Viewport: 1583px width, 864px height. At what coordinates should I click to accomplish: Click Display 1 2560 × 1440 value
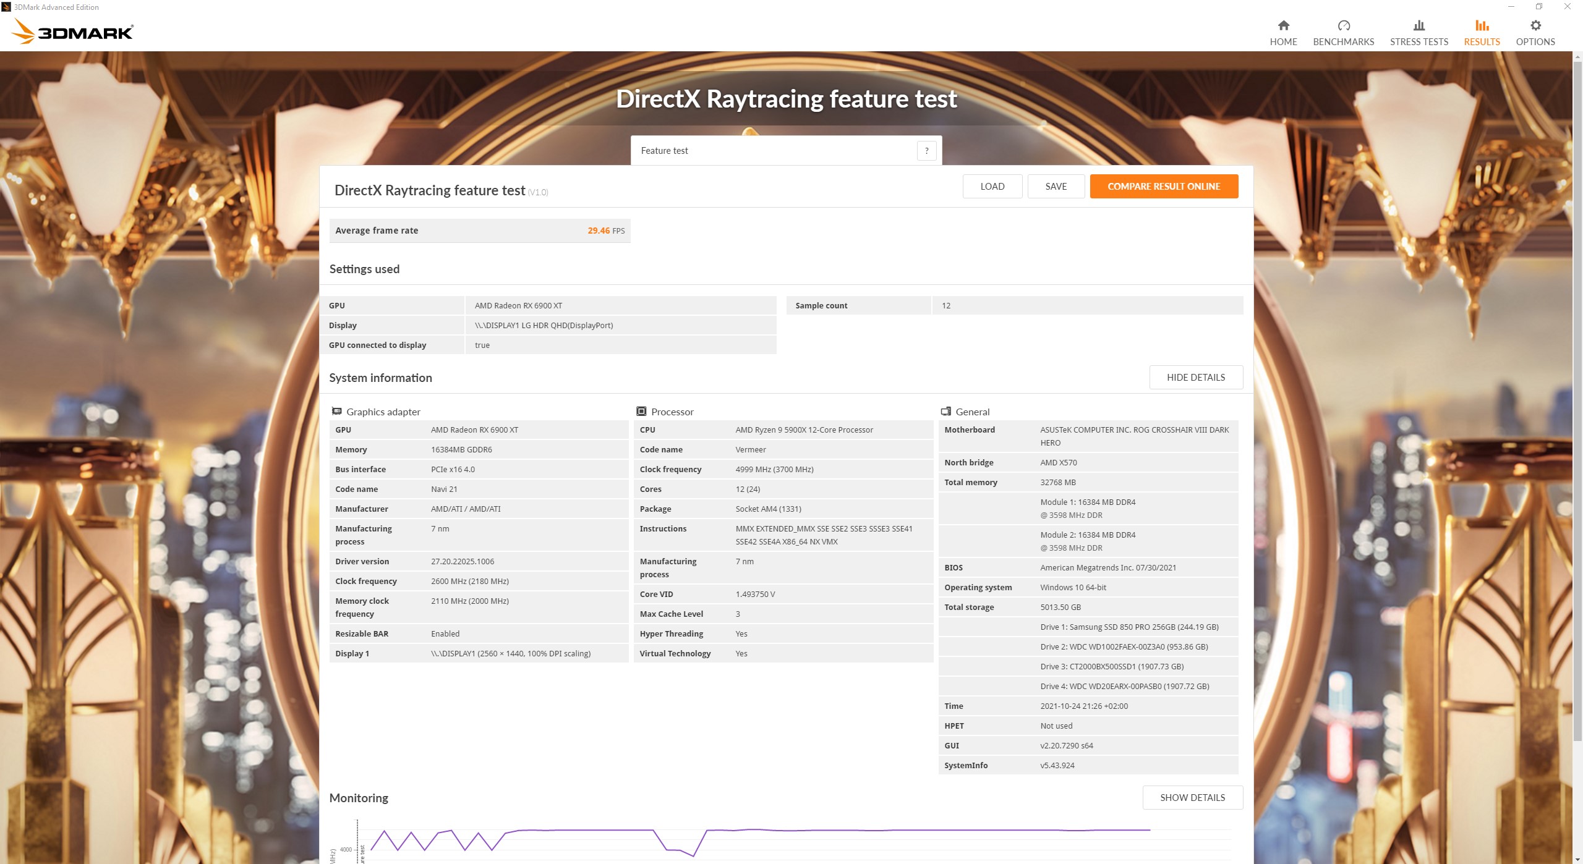pyautogui.click(x=511, y=653)
